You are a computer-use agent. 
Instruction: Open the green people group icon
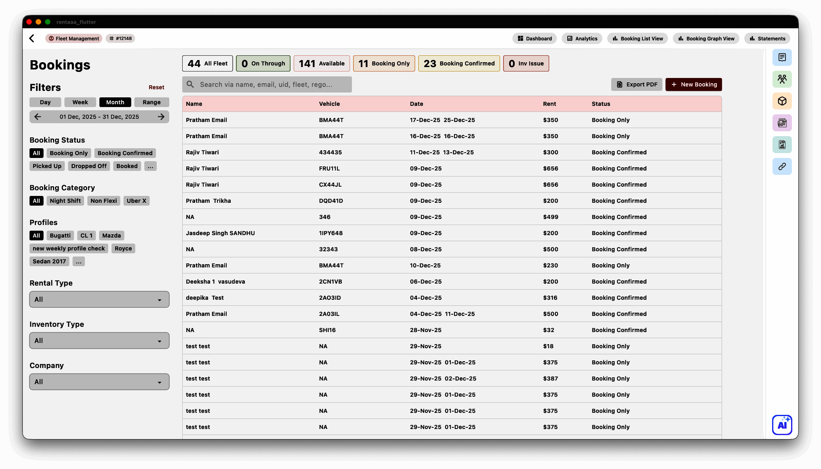(782, 79)
